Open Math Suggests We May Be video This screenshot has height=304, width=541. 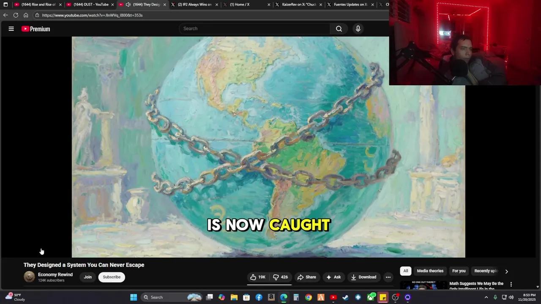click(x=476, y=286)
